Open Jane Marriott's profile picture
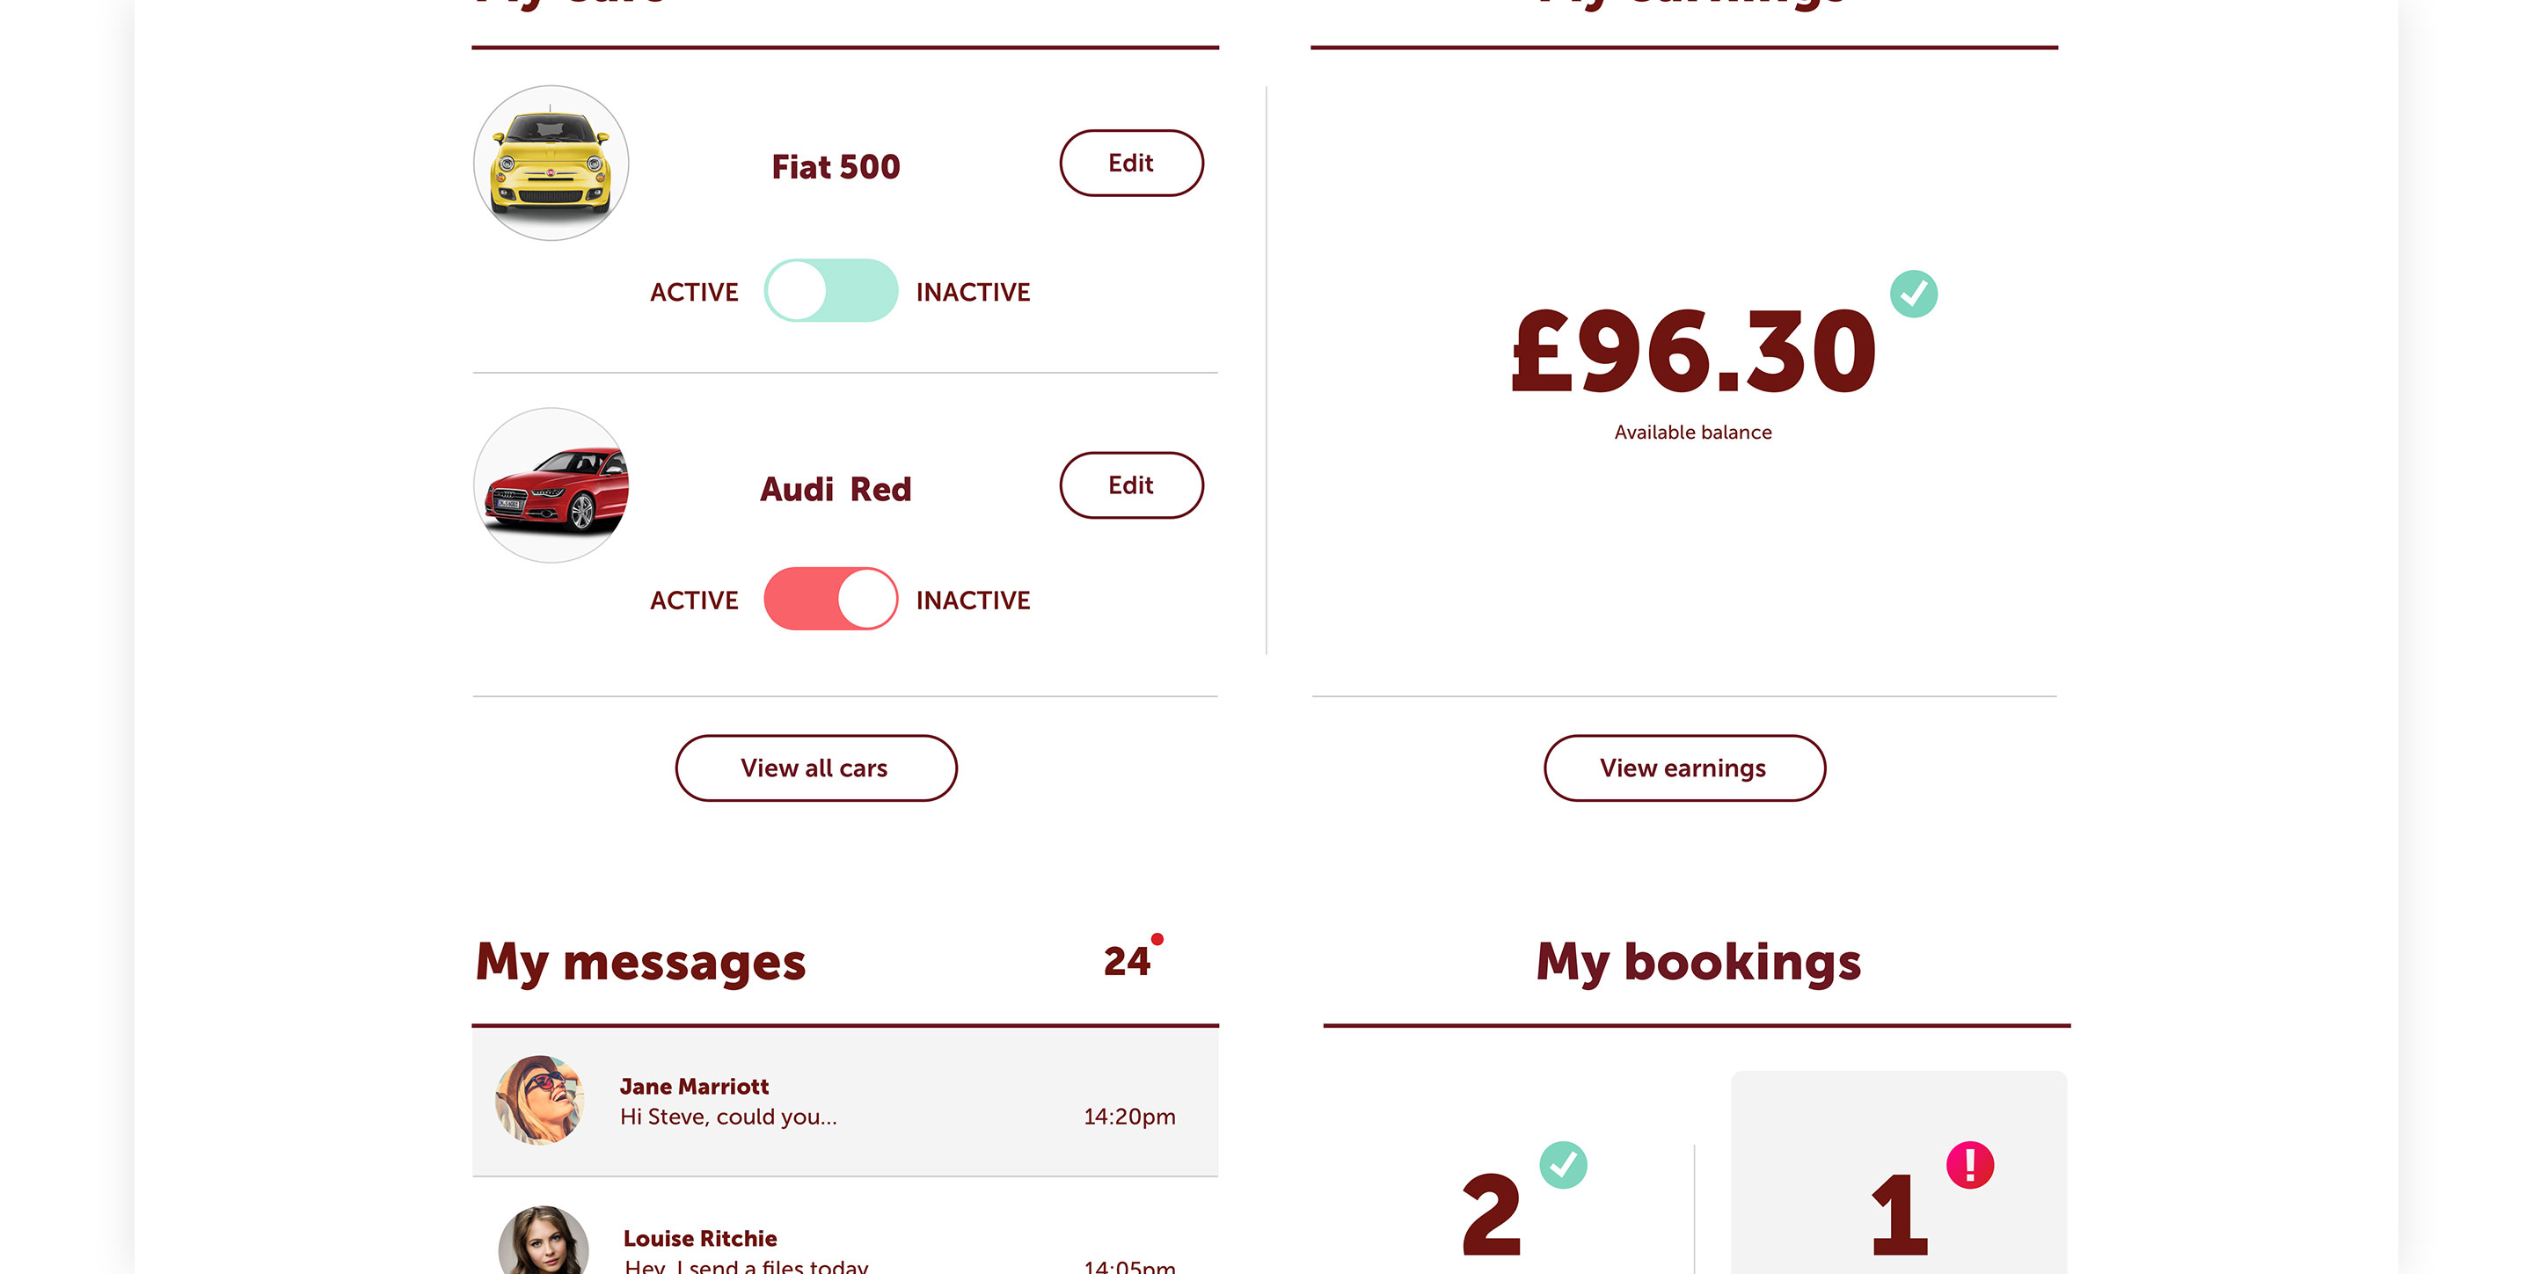Image resolution: width=2533 pixels, height=1274 pixels. (x=540, y=1100)
